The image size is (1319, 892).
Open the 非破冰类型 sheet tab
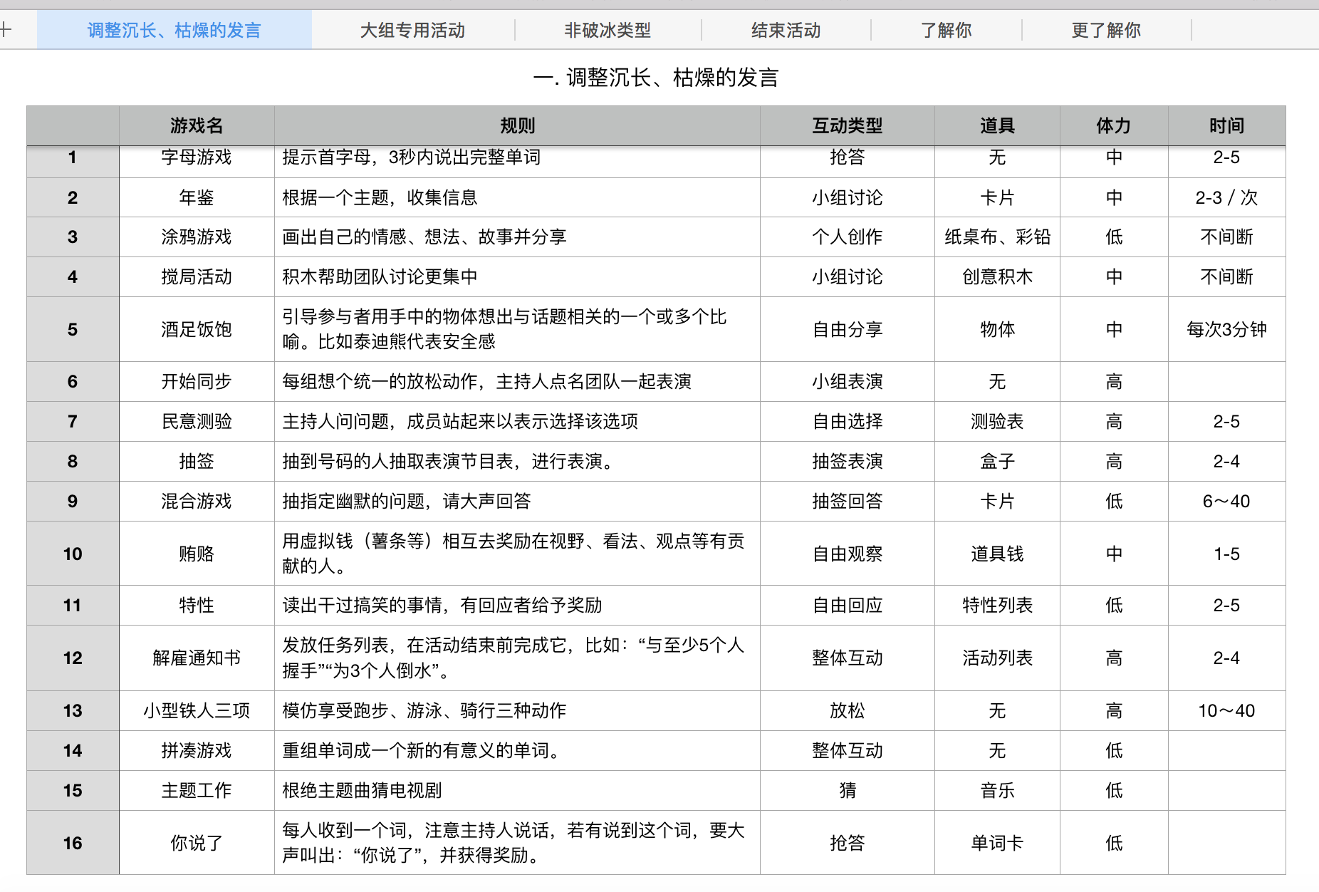pyautogui.click(x=608, y=30)
